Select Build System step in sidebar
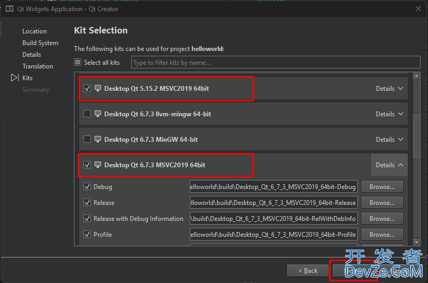428x283 pixels. coord(40,43)
